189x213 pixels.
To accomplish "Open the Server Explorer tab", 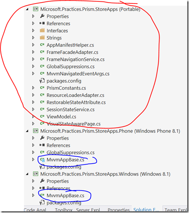I will [x=88, y=209].
